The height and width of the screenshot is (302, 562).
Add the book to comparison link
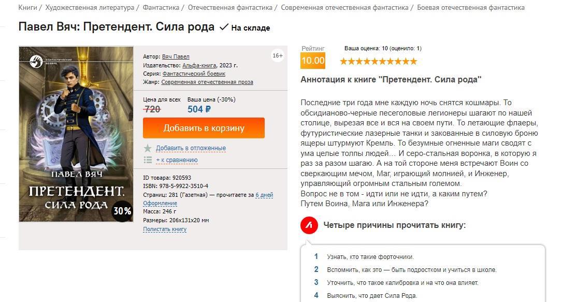click(x=177, y=160)
